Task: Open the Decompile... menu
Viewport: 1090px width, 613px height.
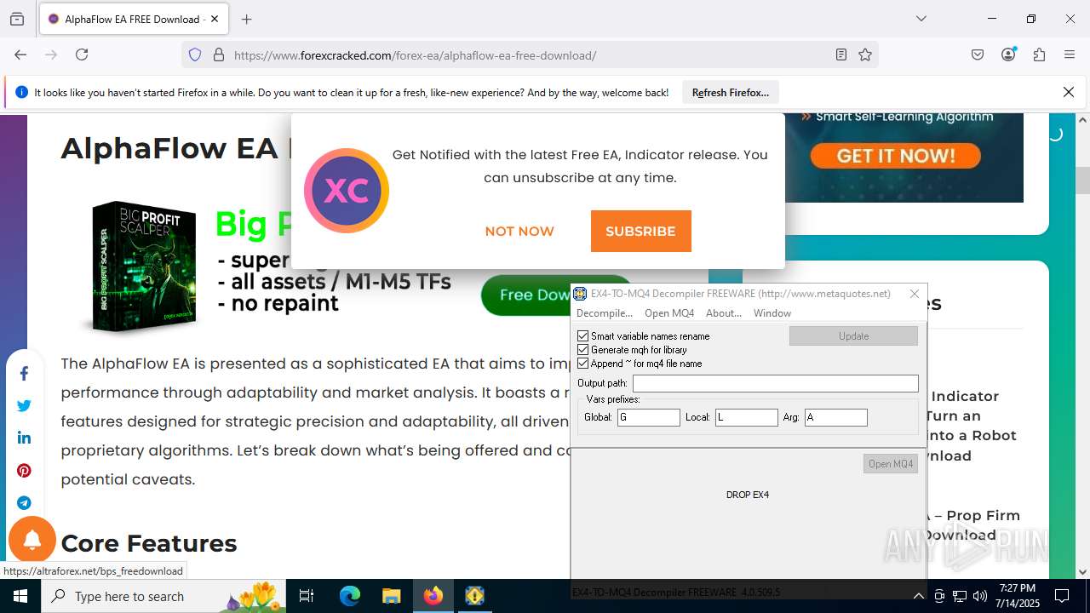Action: pyautogui.click(x=605, y=313)
